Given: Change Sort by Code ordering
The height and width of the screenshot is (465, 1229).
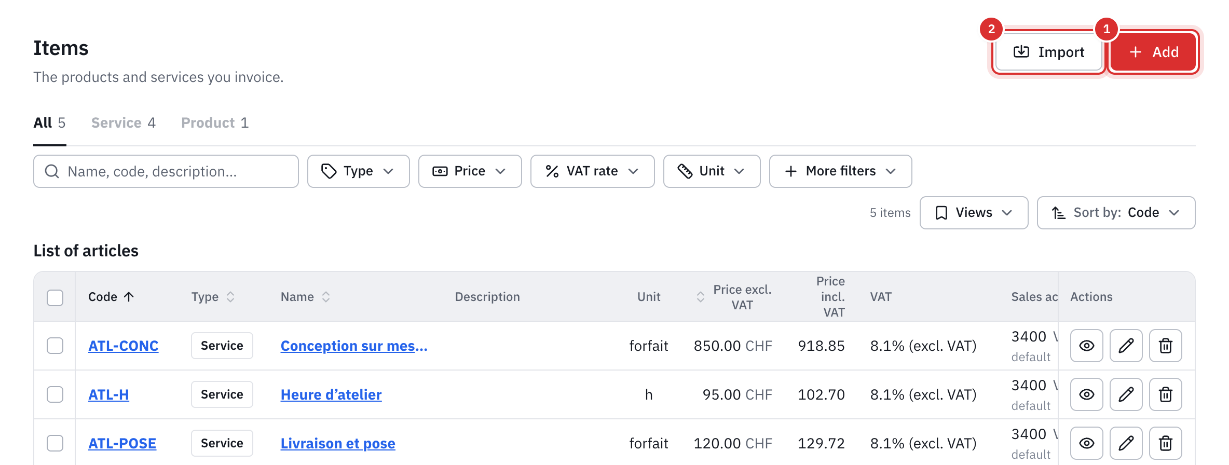Looking at the screenshot, I should coord(1116,213).
